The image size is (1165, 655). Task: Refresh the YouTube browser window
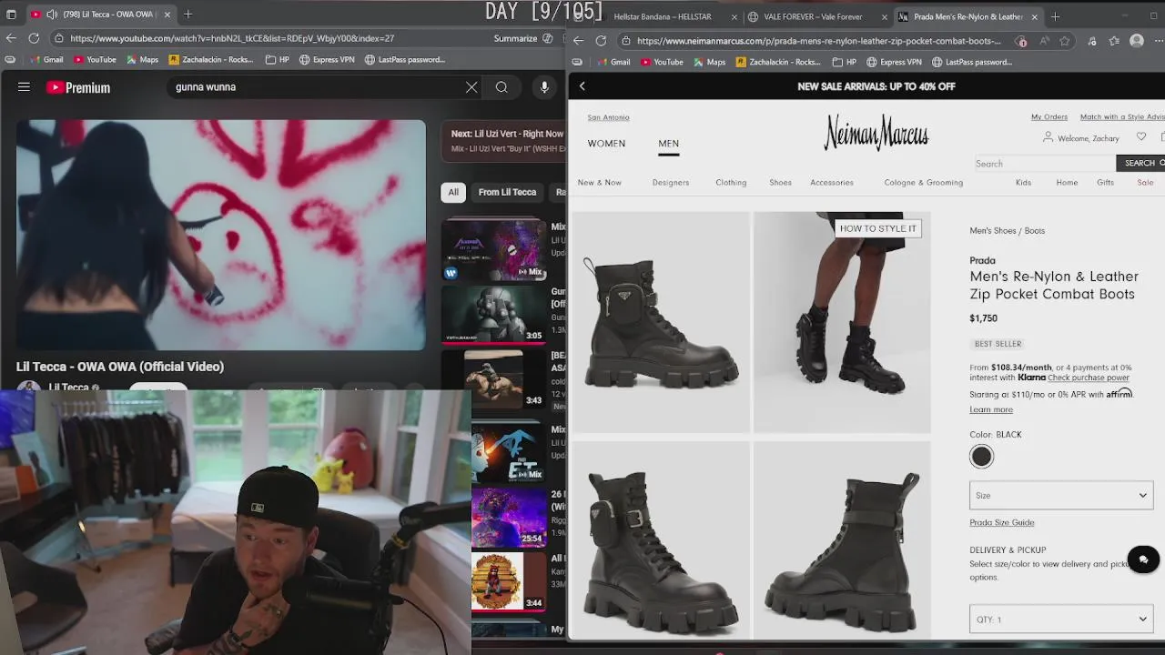(x=34, y=38)
